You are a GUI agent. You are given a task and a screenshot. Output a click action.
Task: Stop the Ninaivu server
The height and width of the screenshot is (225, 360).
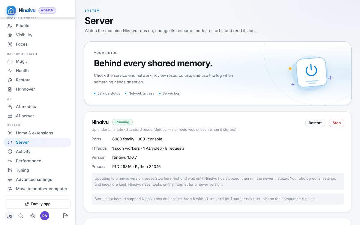(337, 123)
